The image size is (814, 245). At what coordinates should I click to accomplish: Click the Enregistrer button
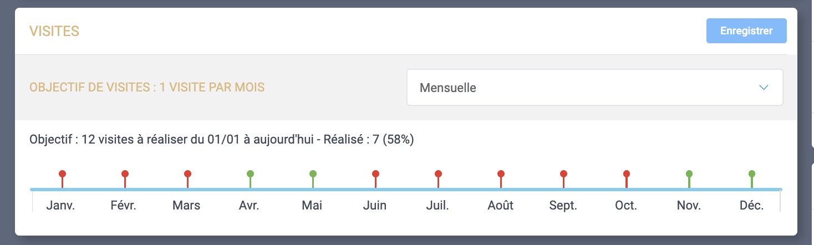click(x=746, y=31)
